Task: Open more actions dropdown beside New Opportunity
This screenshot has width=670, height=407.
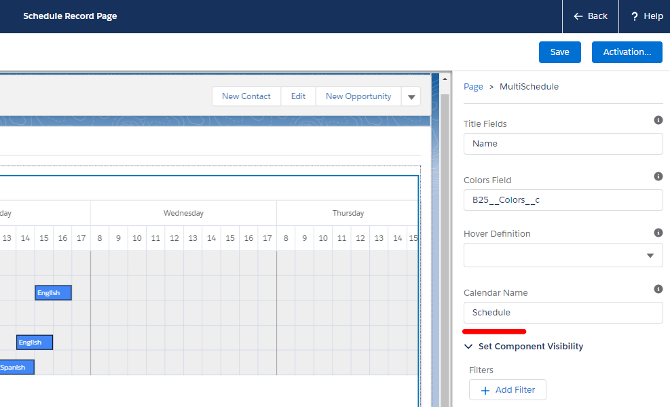Action: coord(411,97)
